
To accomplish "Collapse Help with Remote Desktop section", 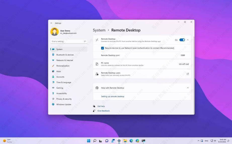I will click(188, 88).
